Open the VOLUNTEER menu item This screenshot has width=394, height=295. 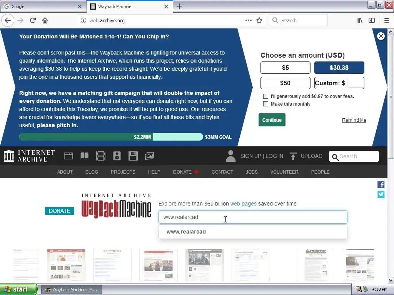coord(284,172)
